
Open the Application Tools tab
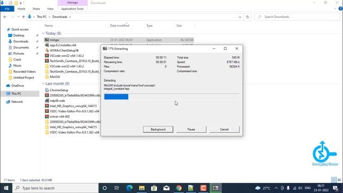(x=72, y=9)
